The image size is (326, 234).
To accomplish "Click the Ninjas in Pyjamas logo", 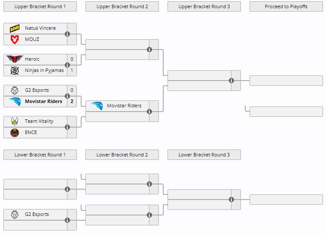I will click(x=15, y=70).
